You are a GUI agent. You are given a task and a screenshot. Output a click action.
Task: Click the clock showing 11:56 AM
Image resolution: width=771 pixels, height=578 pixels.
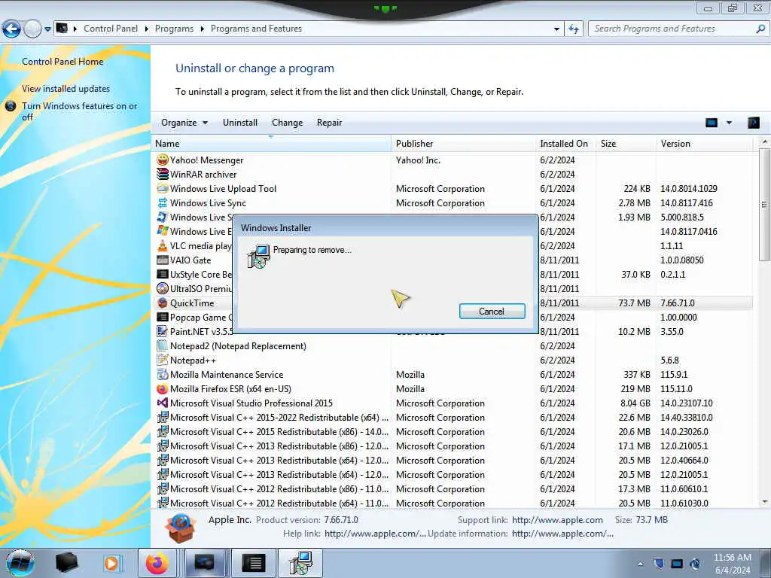732,558
